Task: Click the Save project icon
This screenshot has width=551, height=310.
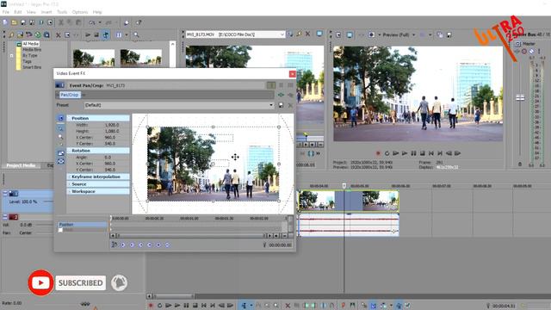Action: [23, 22]
